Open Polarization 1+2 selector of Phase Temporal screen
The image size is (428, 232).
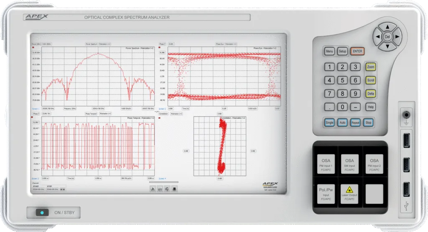pyautogui.click(x=105, y=114)
